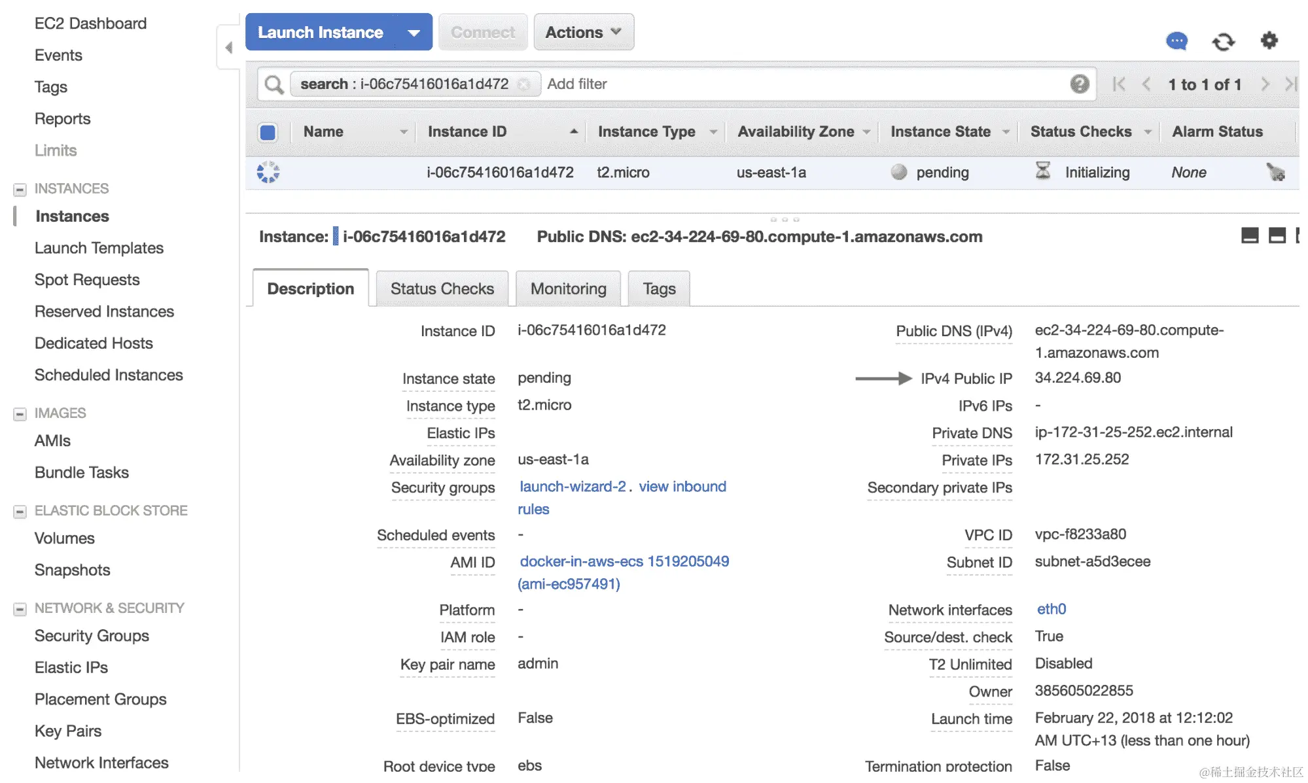Open the filter help question mark
This screenshot has width=1308, height=783.
(1080, 84)
